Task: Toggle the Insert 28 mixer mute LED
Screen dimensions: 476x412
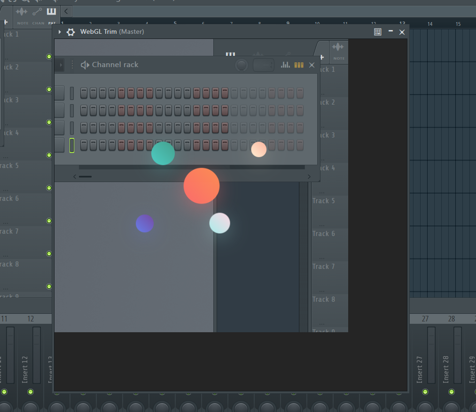Action: tap(452, 392)
